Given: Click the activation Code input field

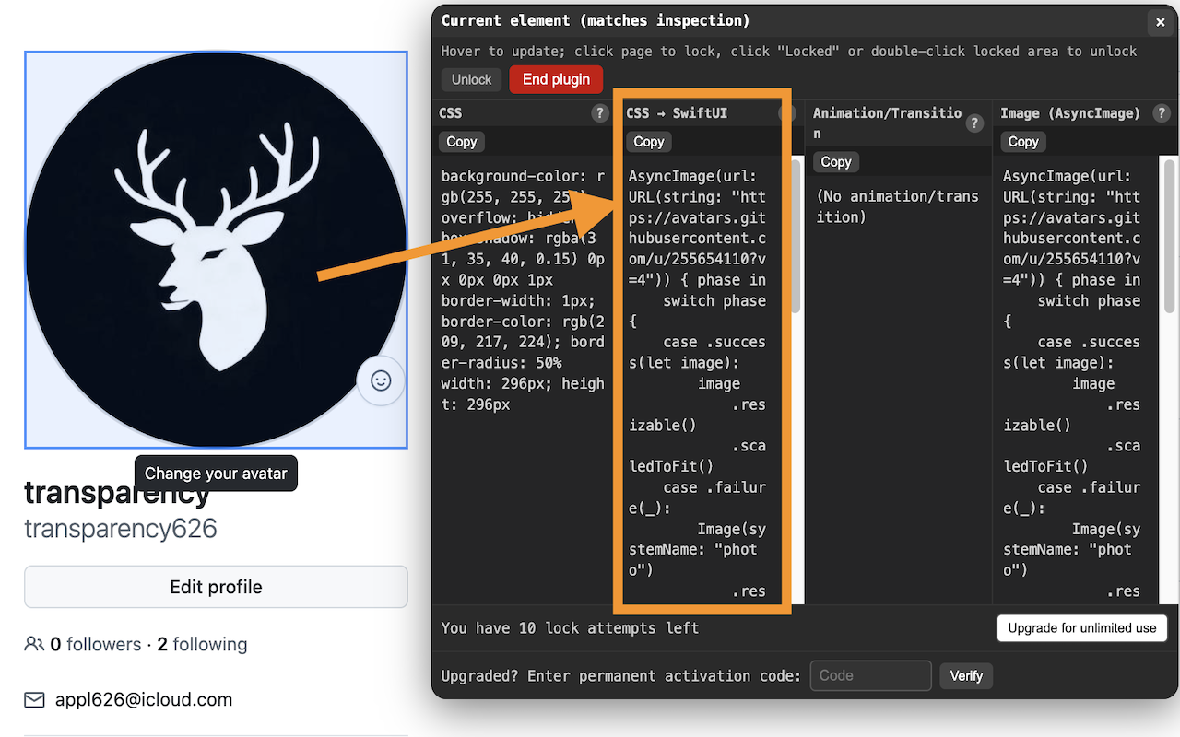Looking at the screenshot, I should pos(870,675).
